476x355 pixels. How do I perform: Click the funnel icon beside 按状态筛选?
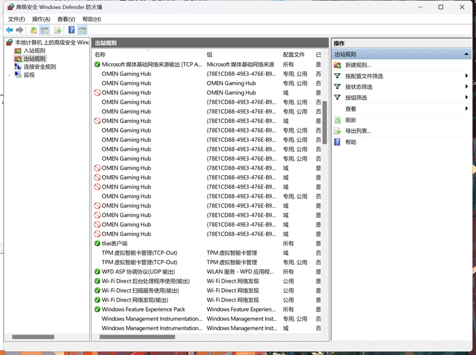tap(337, 87)
